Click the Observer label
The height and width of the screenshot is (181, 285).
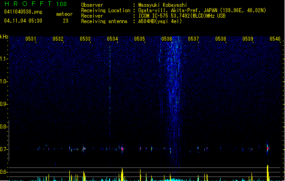(92, 5)
